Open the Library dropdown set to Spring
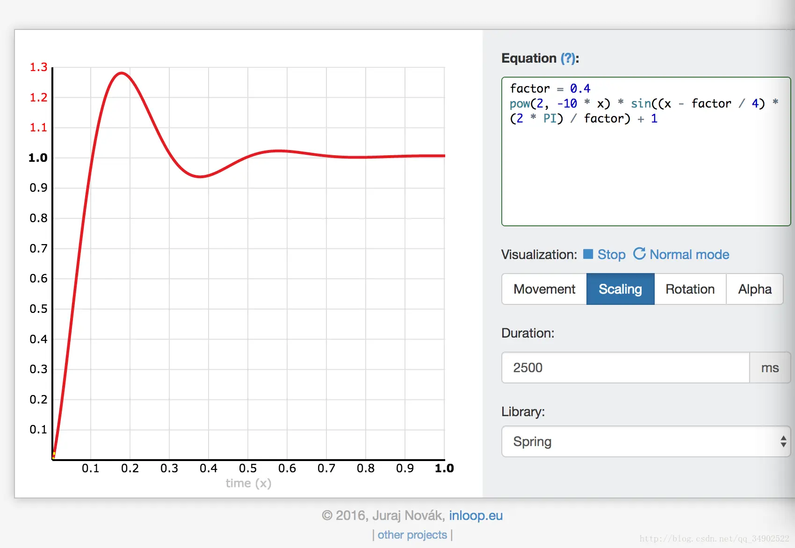Screen dimensions: 795x548 (x=646, y=441)
